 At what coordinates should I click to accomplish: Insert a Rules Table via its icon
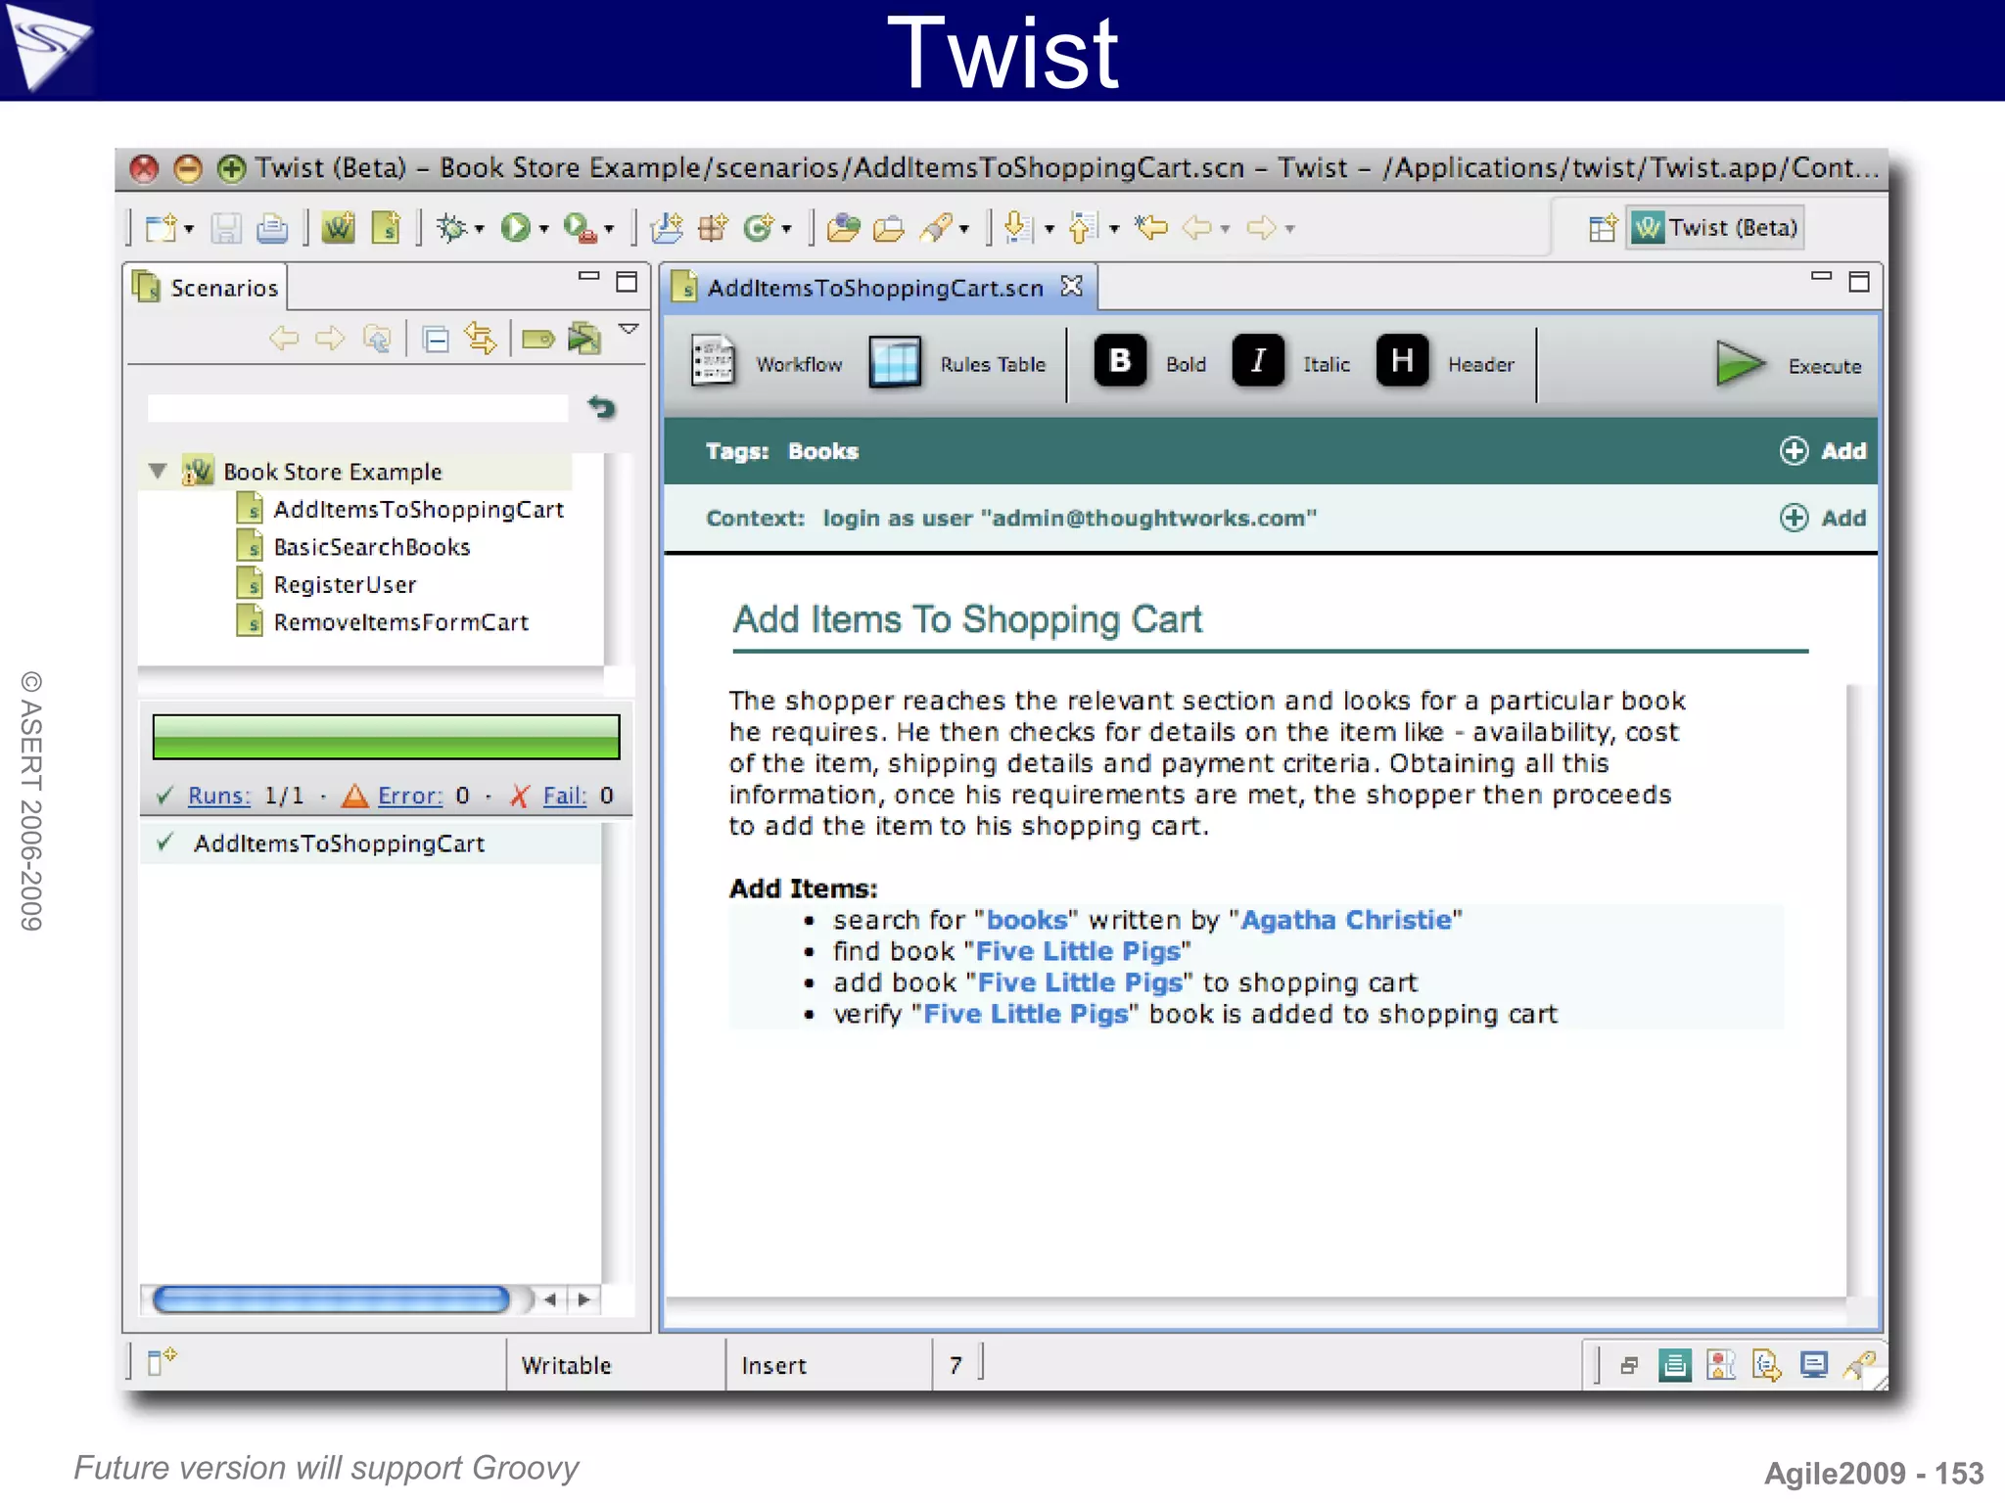(x=895, y=362)
